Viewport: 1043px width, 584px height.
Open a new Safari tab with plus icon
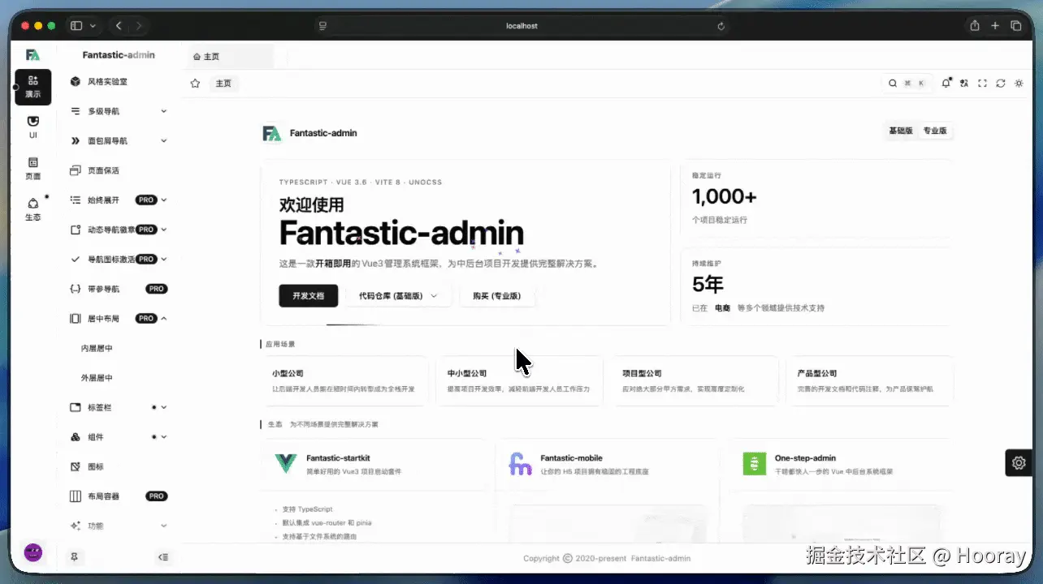995,26
